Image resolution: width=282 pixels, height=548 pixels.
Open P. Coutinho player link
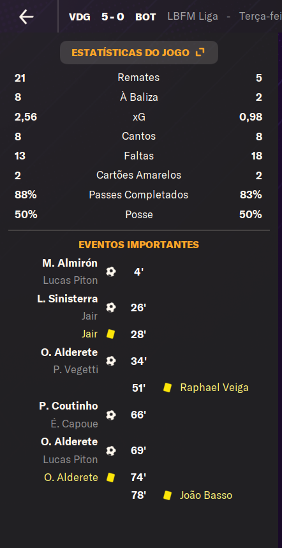68,406
